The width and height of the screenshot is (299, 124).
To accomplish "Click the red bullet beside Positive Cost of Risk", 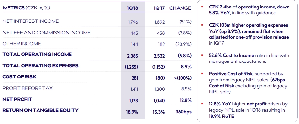I will coord(202,74).
